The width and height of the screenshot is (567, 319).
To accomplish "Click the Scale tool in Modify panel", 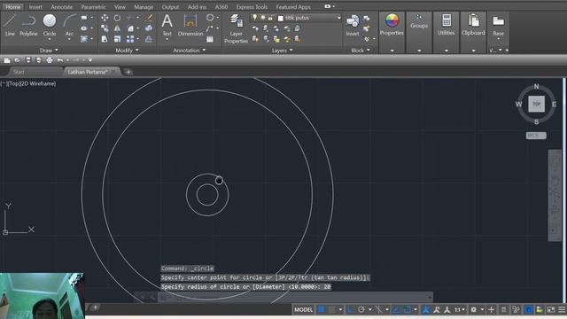I will pyautogui.click(x=117, y=39).
